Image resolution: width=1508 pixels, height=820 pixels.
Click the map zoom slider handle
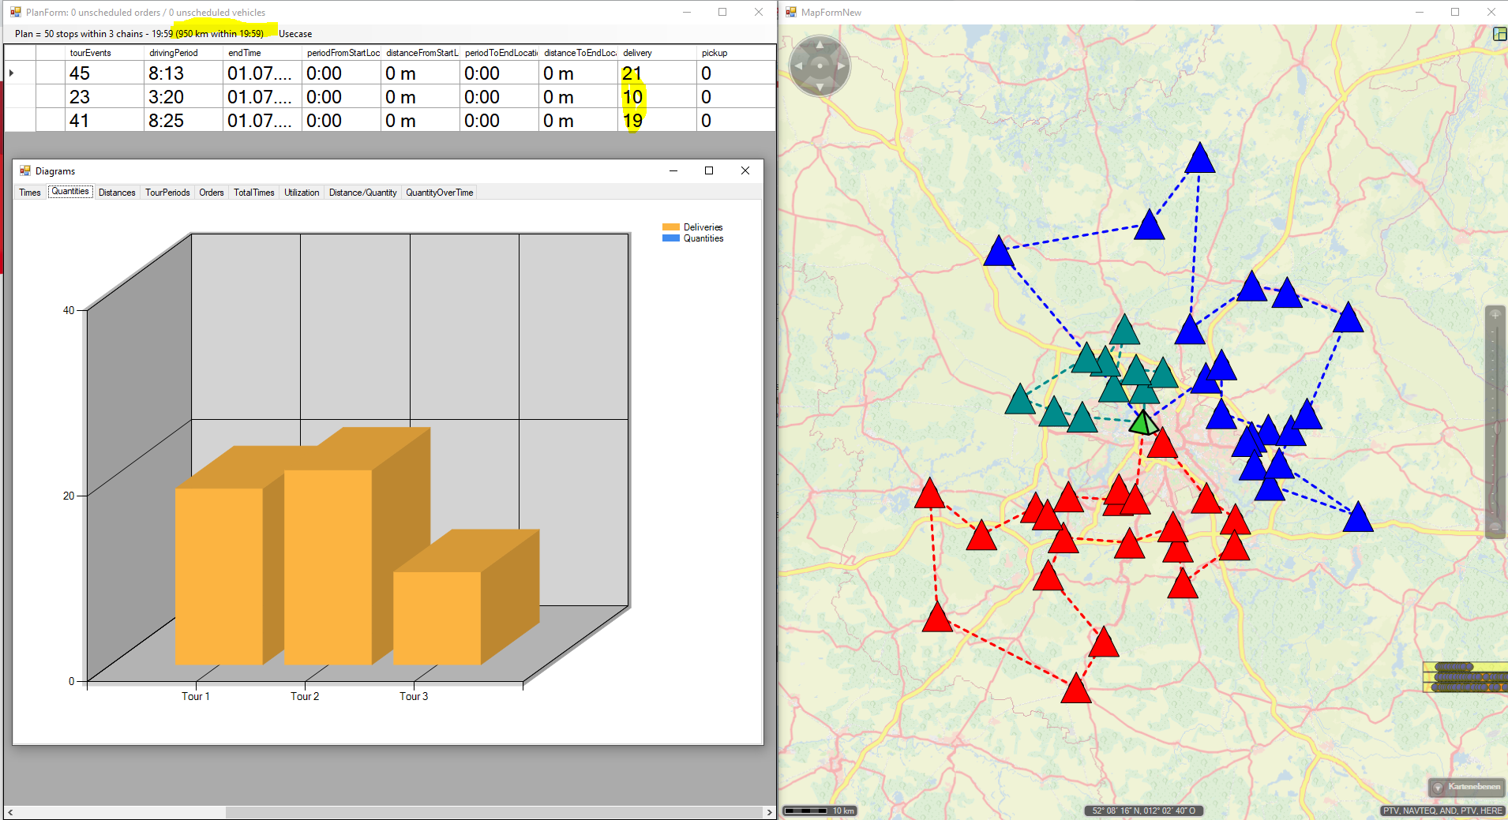coord(1495,428)
